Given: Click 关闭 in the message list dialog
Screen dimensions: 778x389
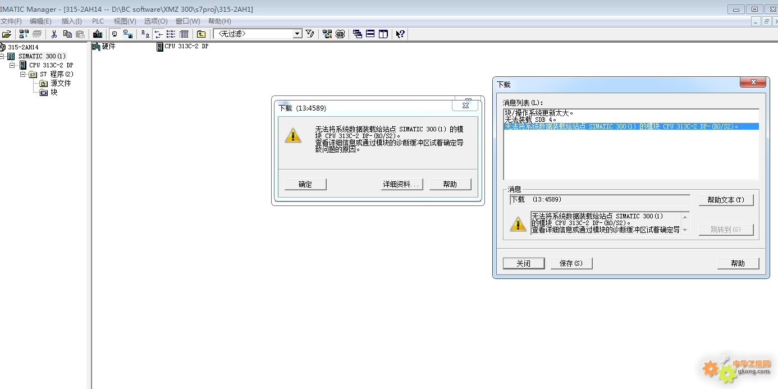Looking at the screenshot, I should [x=524, y=263].
